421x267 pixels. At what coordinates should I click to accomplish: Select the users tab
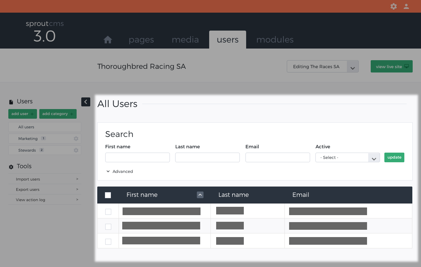227,40
